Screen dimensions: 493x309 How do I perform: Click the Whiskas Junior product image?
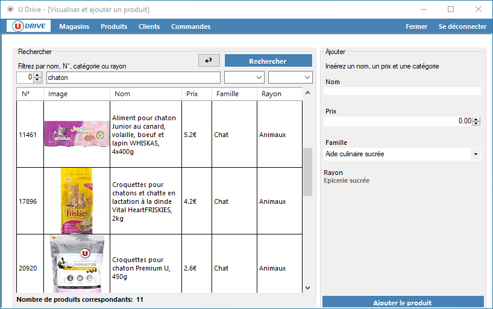tap(77, 135)
